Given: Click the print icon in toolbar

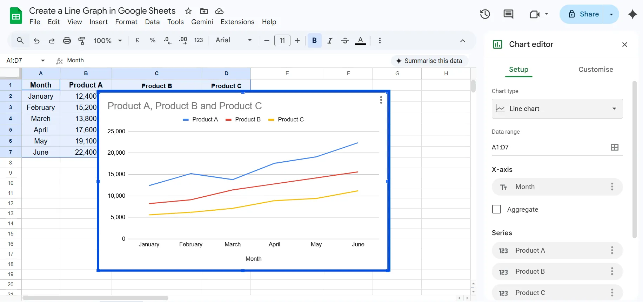Looking at the screenshot, I should tap(67, 41).
